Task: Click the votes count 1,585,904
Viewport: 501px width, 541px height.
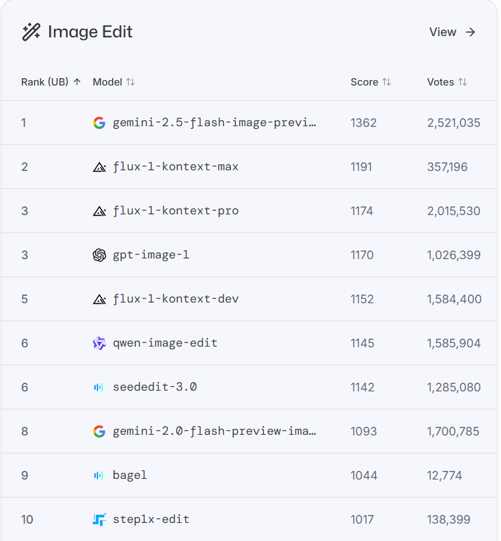Action: (454, 343)
